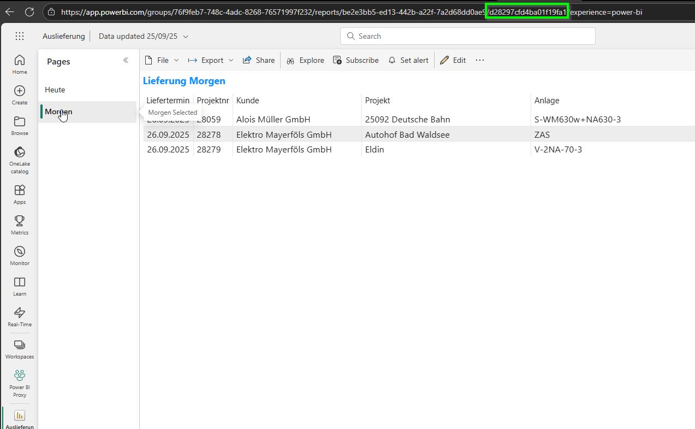Viewport: 695px width, 429px height.
Task: Click Subscribe in the toolbar
Action: [355, 60]
